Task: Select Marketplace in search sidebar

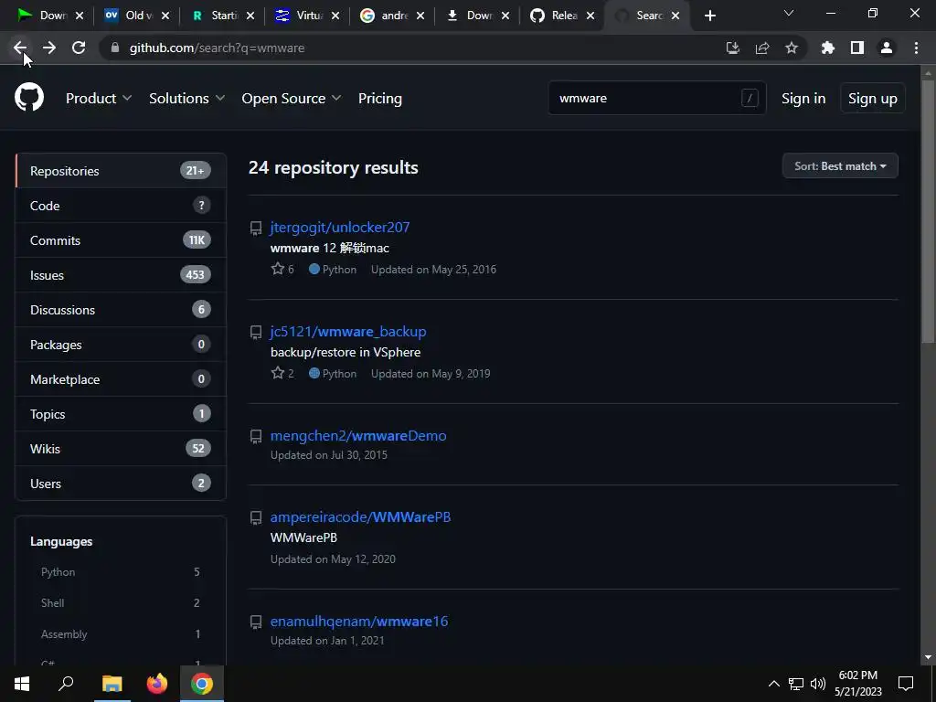Action: (121, 379)
